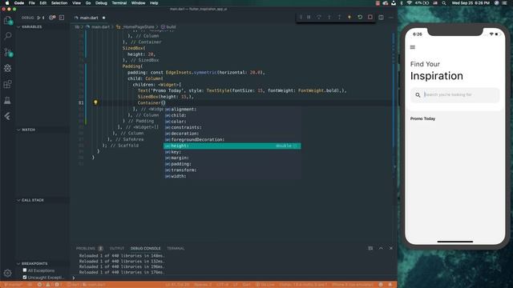
Task: Click the simulator hamburger menu icon
Action: pos(413,47)
